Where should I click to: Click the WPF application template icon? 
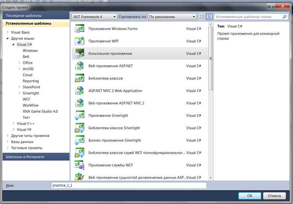79,41
